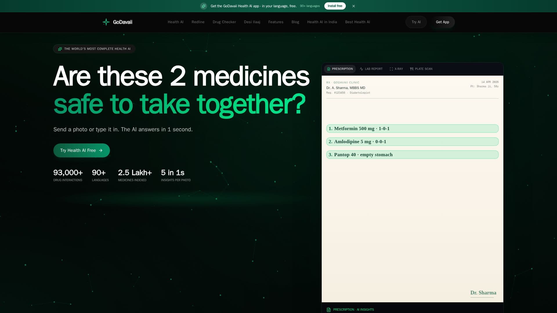Click the 2.5 Lakh+ medicines indexed stat
This screenshot has width=557, height=313.
[135, 176]
